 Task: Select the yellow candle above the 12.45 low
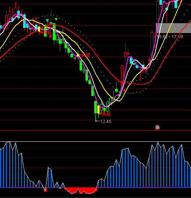click(x=98, y=109)
